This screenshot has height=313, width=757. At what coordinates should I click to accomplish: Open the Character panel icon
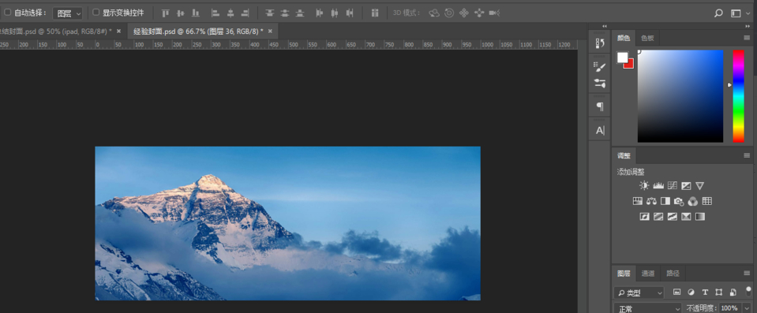point(600,130)
